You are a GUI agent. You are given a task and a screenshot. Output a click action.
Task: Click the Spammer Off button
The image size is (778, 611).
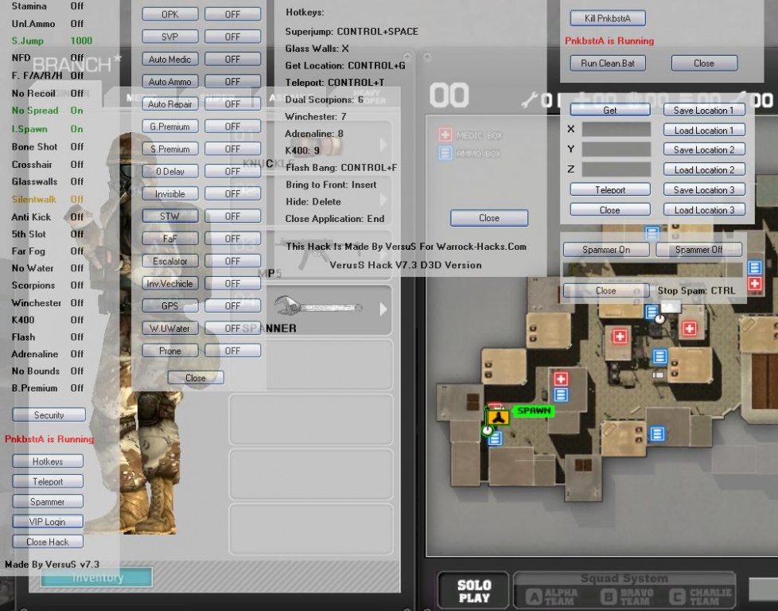click(x=699, y=250)
